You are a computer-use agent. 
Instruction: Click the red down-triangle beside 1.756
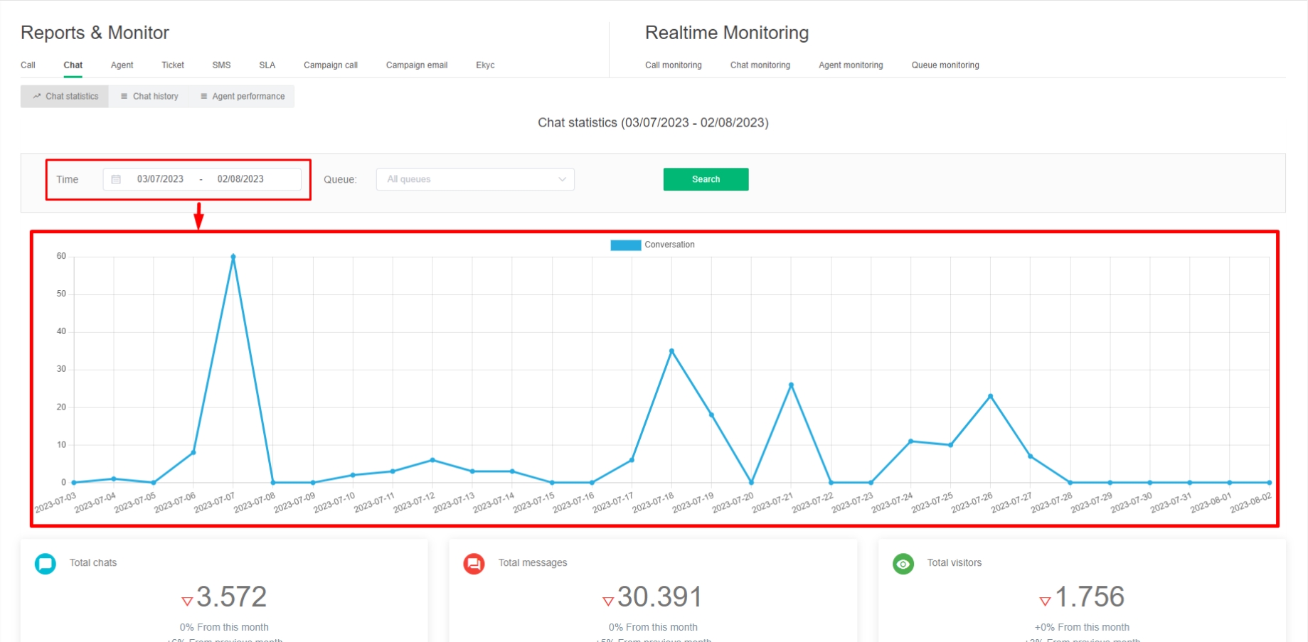coord(1045,601)
